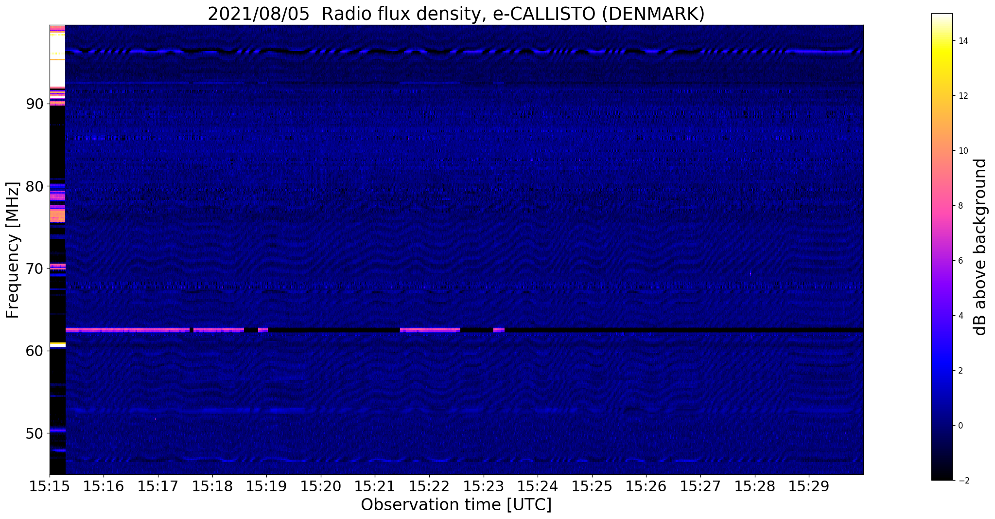Click the 15:16 time tick label
The width and height of the screenshot is (995, 519).
coord(104,486)
